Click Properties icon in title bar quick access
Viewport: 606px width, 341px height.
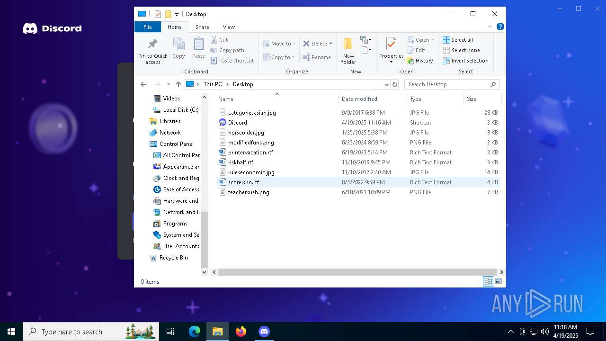click(x=158, y=14)
